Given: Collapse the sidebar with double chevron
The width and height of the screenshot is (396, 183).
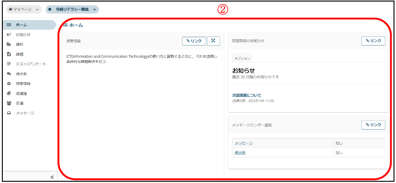Looking at the screenshot, I should click(x=52, y=177).
